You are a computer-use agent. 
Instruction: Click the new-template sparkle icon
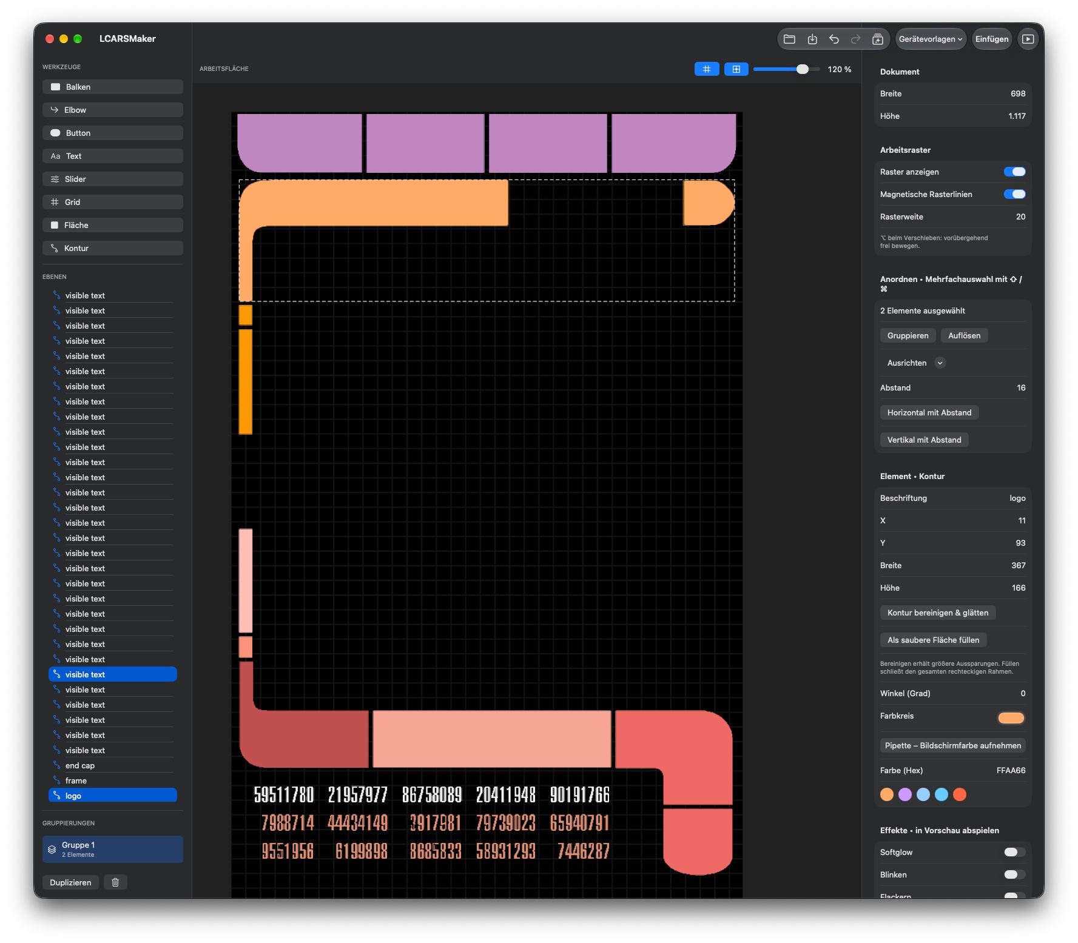[x=878, y=39]
